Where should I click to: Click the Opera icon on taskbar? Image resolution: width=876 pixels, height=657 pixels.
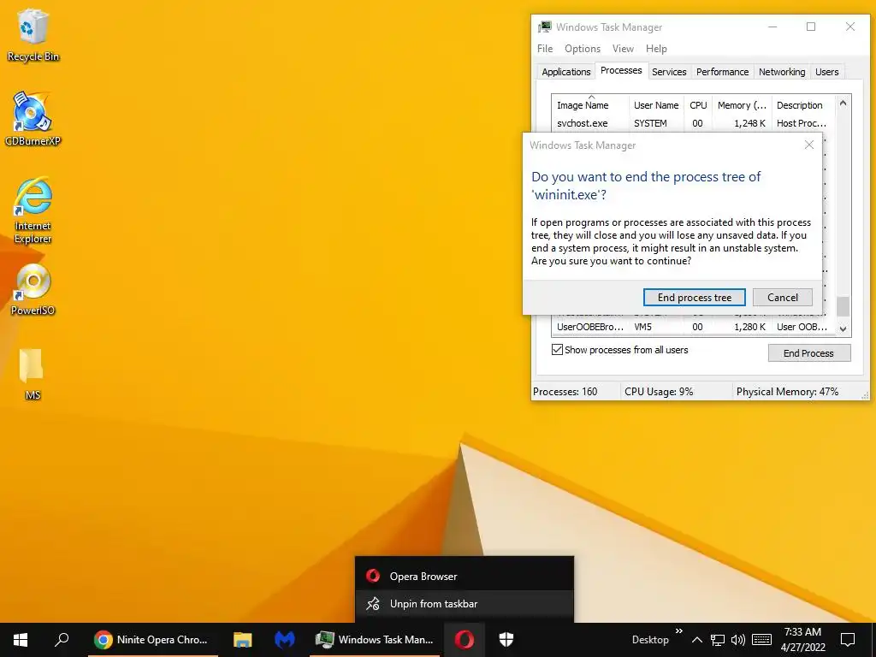(x=465, y=640)
